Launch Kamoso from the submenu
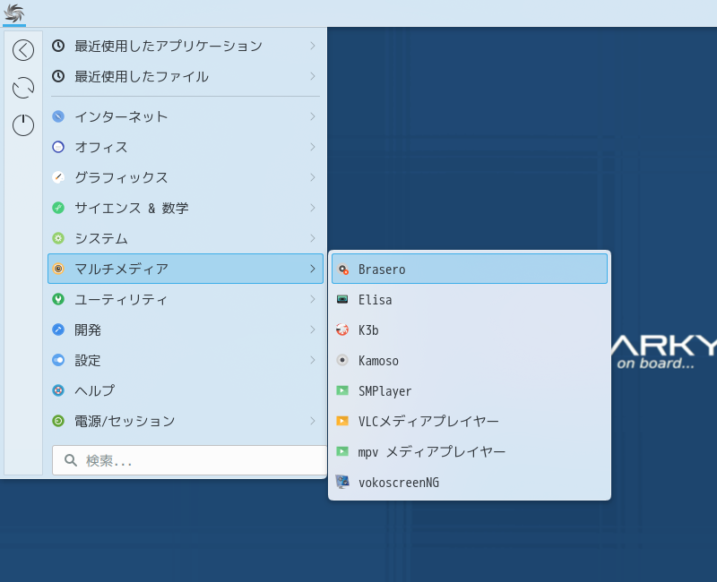Screen dimensions: 717x582 pyautogui.click(x=470, y=361)
